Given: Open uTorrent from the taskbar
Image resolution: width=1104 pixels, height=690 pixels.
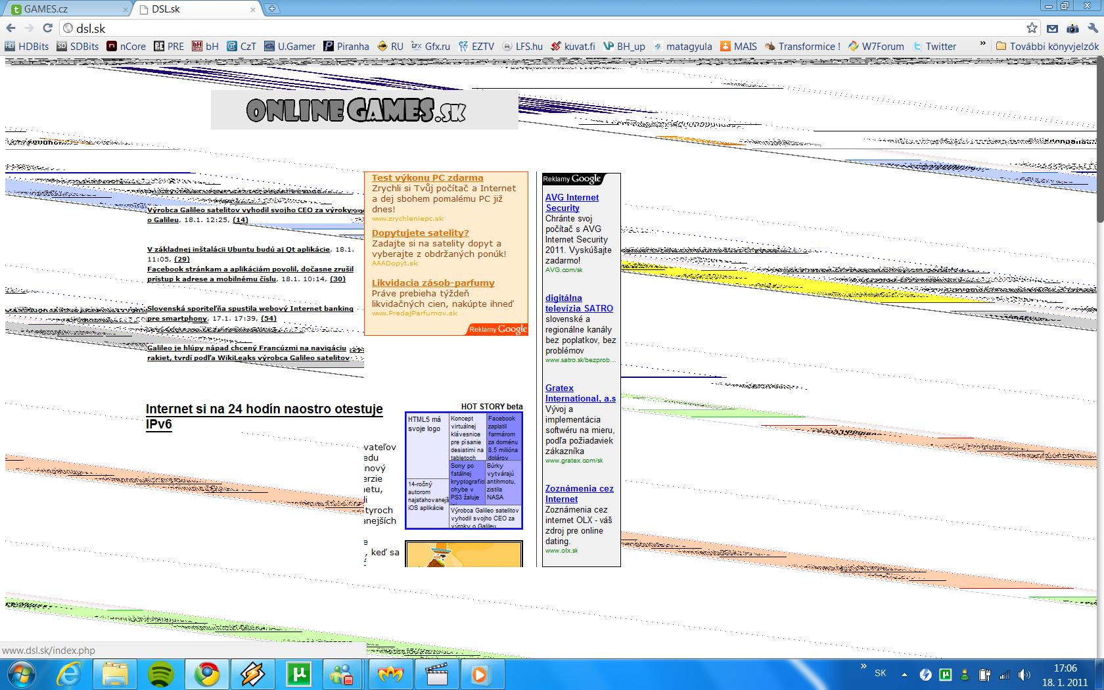Looking at the screenshot, I should (x=298, y=674).
